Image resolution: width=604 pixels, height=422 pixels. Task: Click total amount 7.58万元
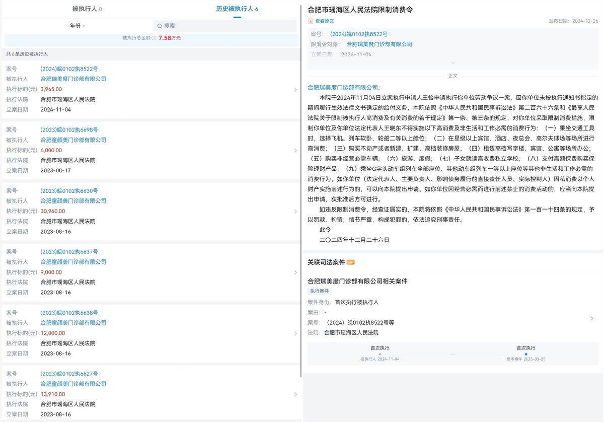(170, 38)
